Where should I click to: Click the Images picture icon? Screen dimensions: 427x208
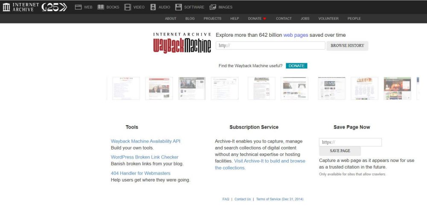[x=213, y=7]
